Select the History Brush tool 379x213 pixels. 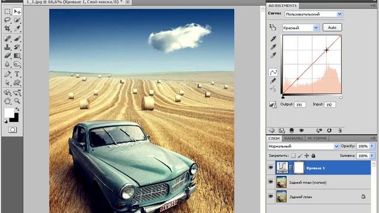(17, 47)
